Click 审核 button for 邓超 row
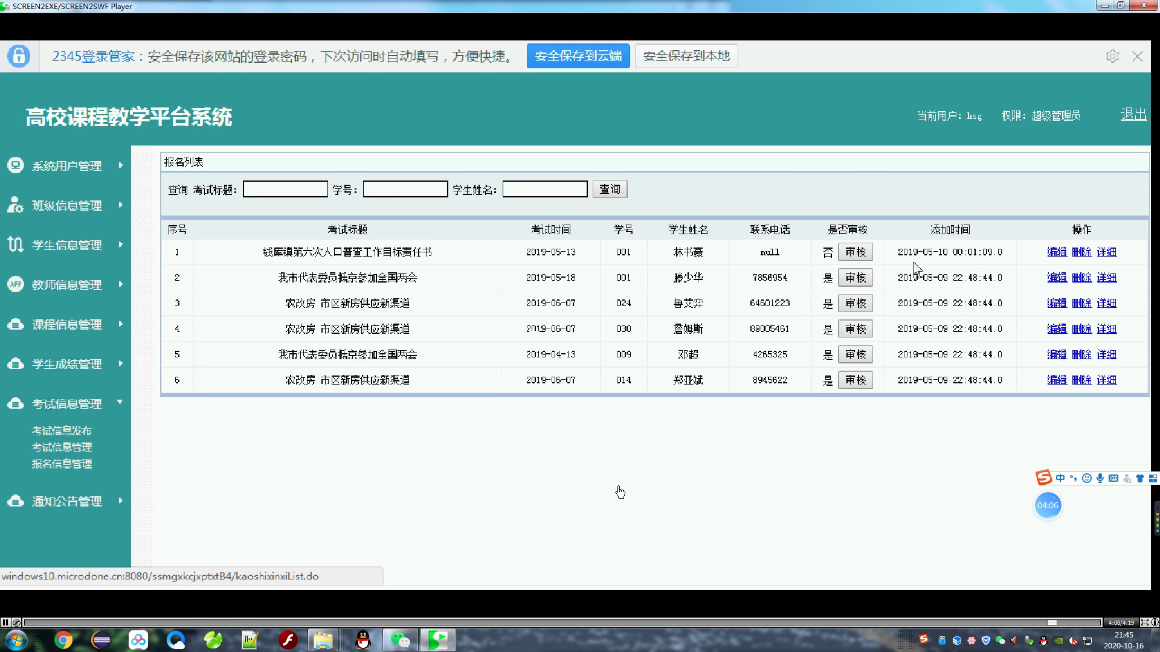Image resolution: width=1160 pixels, height=652 pixels. (x=855, y=354)
